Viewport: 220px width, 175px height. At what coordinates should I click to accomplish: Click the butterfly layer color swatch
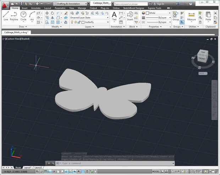point(83,22)
